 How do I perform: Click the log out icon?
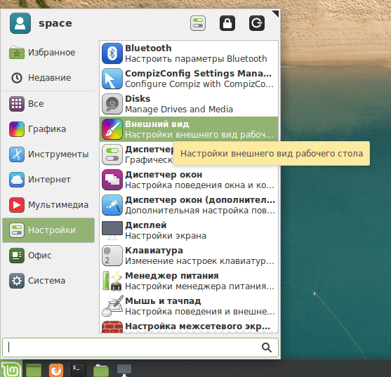tap(257, 23)
